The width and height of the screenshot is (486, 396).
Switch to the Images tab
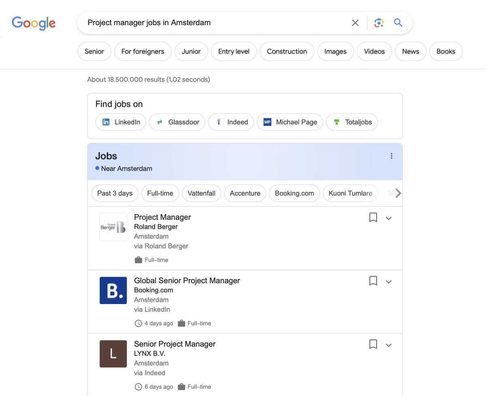(x=335, y=51)
